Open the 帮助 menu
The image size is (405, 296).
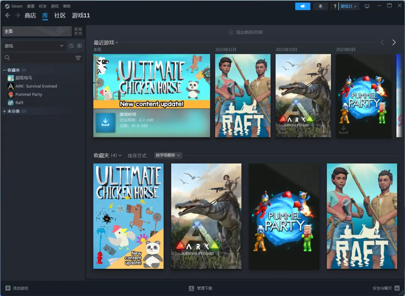[x=67, y=6]
